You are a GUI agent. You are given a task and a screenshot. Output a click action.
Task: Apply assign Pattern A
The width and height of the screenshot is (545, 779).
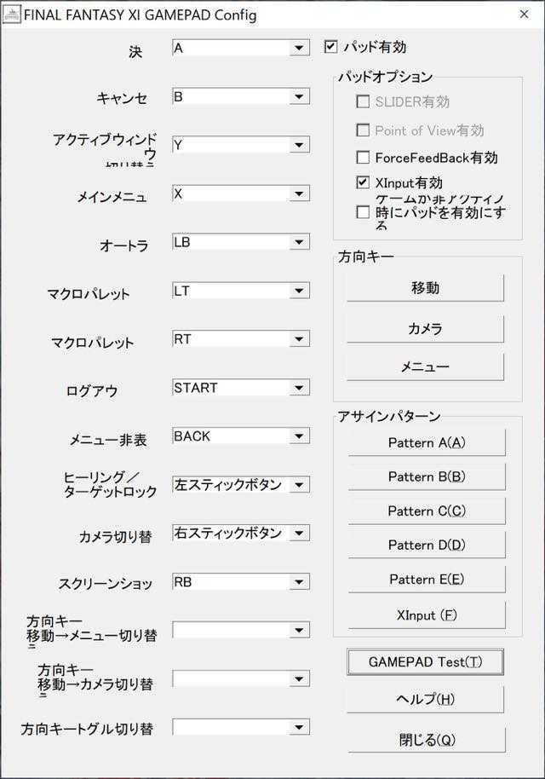tap(426, 442)
